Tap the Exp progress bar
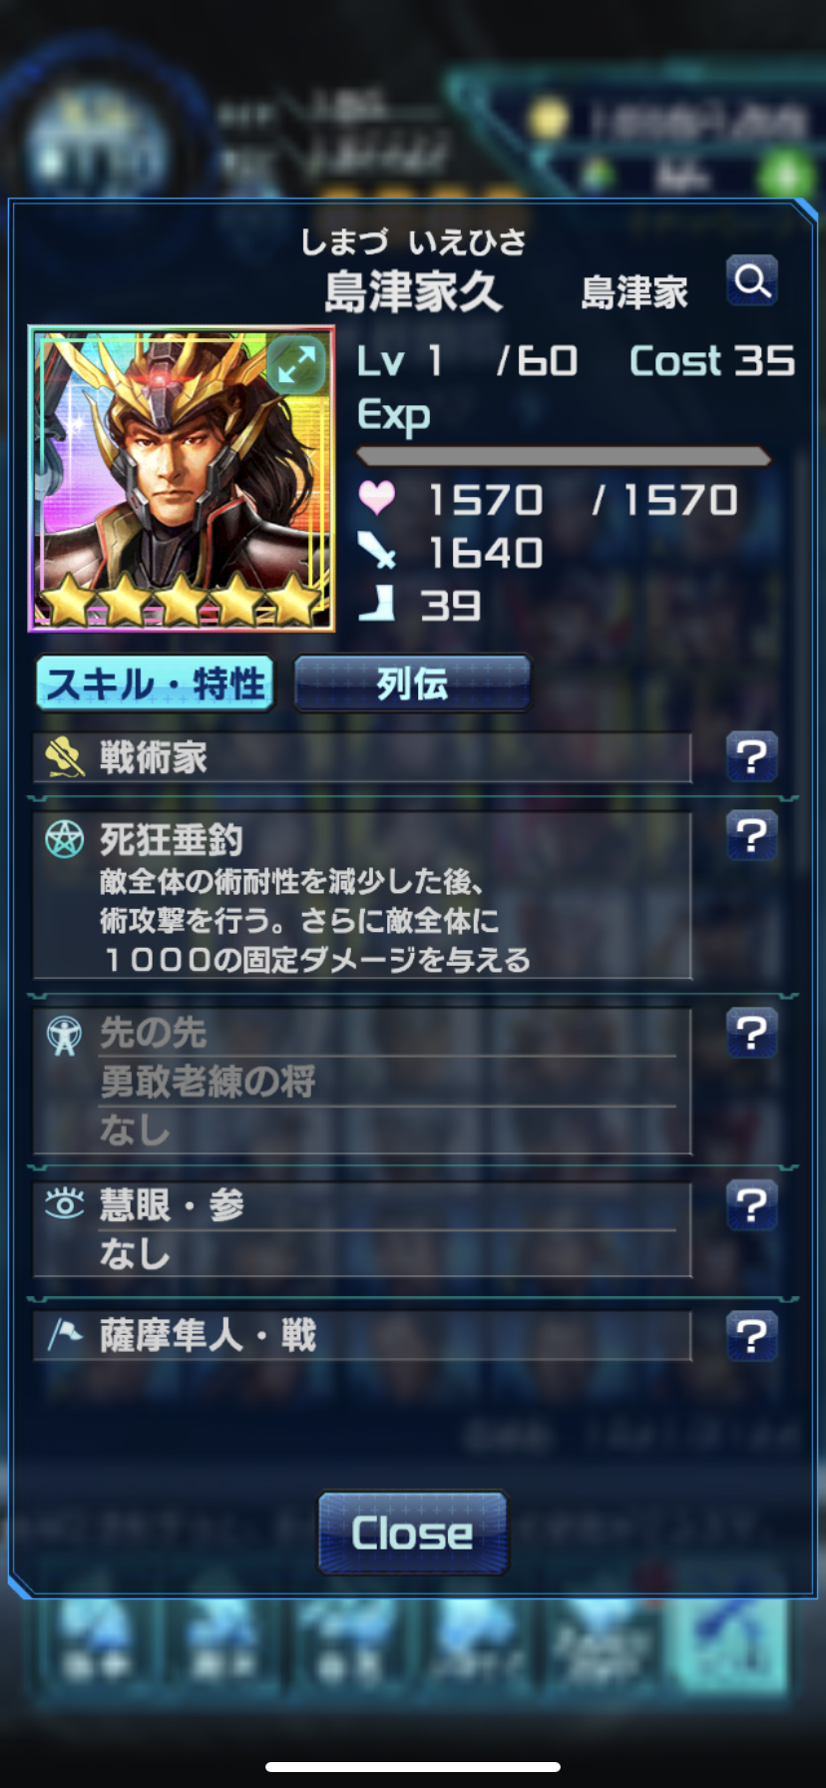Screen dimensions: 826x1788 (564, 457)
